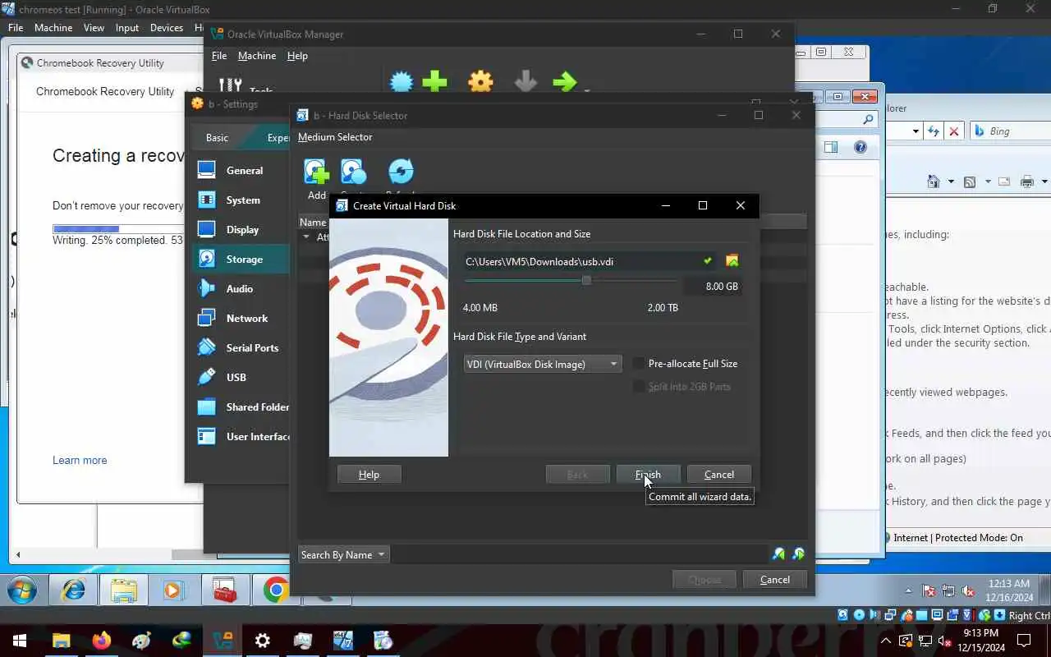The width and height of the screenshot is (1051, 657).
Task: Open the dropdown arrow next to Home icon
Action: coord(951,181)
